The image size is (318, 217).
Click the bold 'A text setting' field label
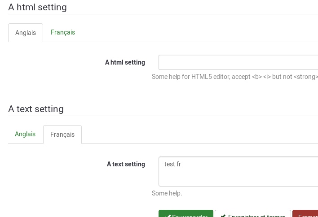tap(126, 164)
